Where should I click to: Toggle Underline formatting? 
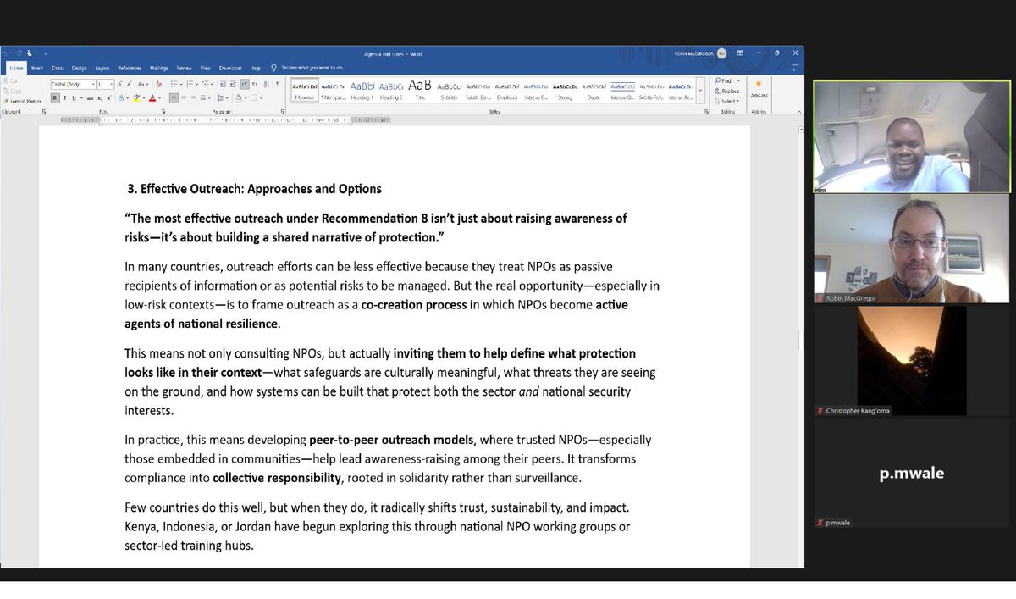(74, 97)
